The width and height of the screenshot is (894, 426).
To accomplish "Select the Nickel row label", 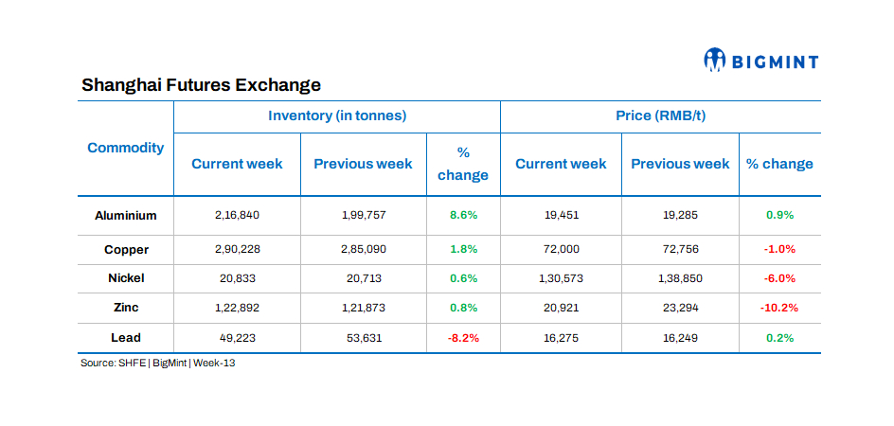I will [x=126, y=278].
